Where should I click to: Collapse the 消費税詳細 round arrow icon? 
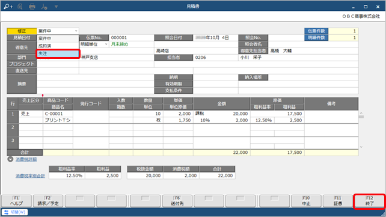coord(10,159)
